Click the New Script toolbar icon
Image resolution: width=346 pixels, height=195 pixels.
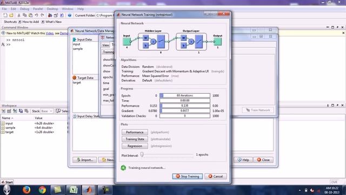[x=5, y=15]
